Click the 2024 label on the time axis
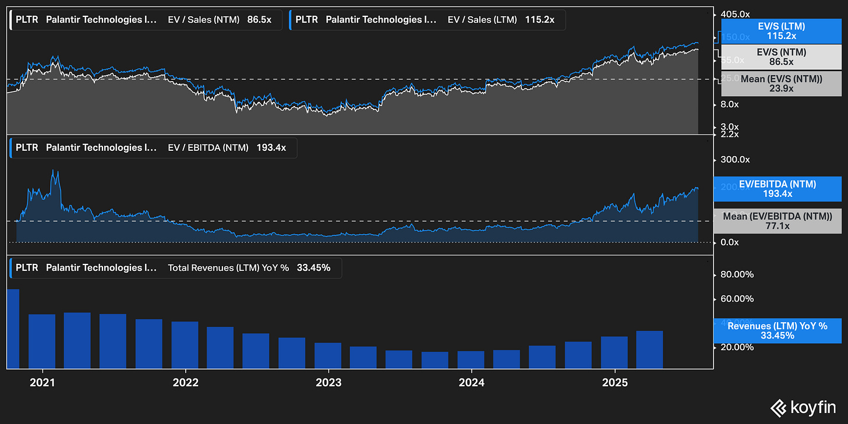848x424 pixels. (472, 383)
